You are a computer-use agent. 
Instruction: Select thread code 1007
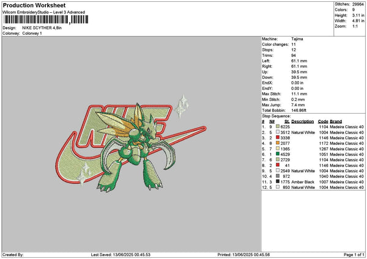[324, 182]
